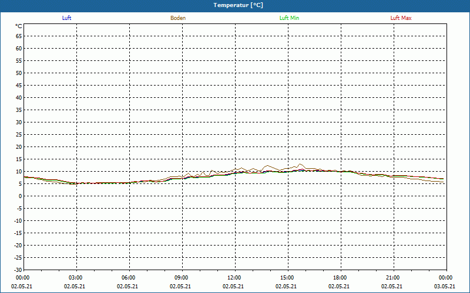Click the 40 value on temperature axis
This screenshot has width=470, height=293.
click(19, 98)
